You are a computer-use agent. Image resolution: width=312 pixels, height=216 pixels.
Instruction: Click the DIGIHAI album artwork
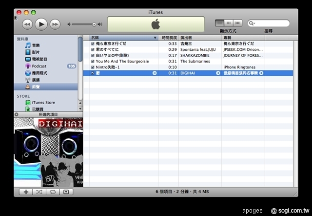(48, 152)
